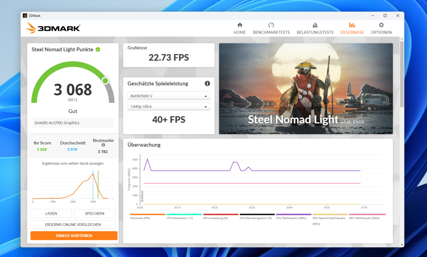The height and width of the screenshot is (257, 427).
Task: Click the Bestmarke value 3 782
Action: point(103,152)
